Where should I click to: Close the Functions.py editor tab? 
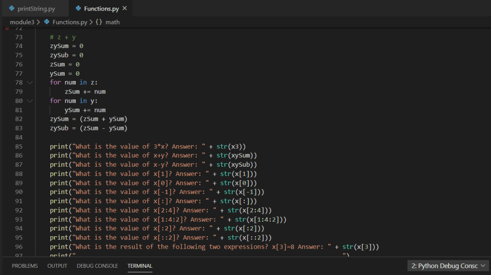coord(125,9)
